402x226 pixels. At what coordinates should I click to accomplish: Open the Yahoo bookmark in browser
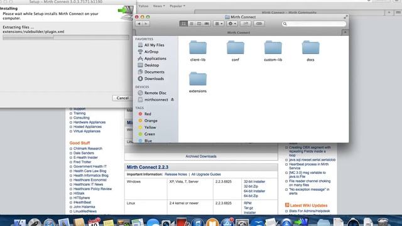point(143,6)
